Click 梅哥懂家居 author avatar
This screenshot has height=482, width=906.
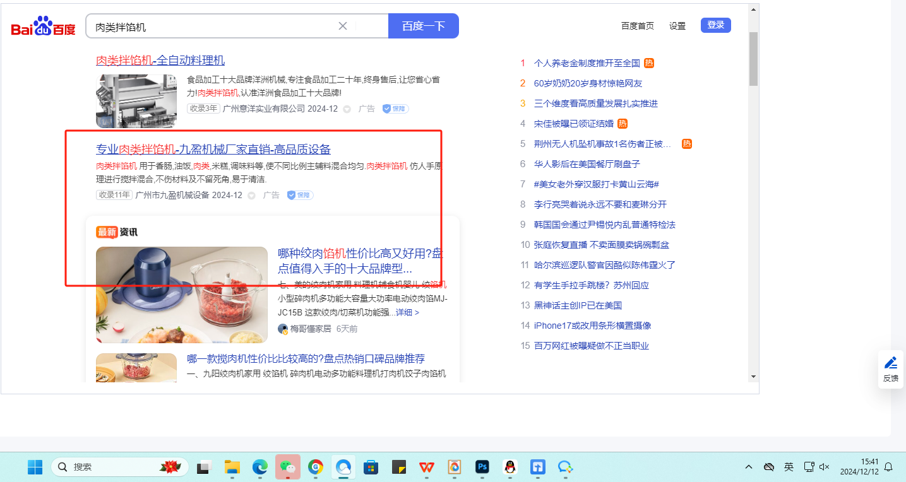283,329
